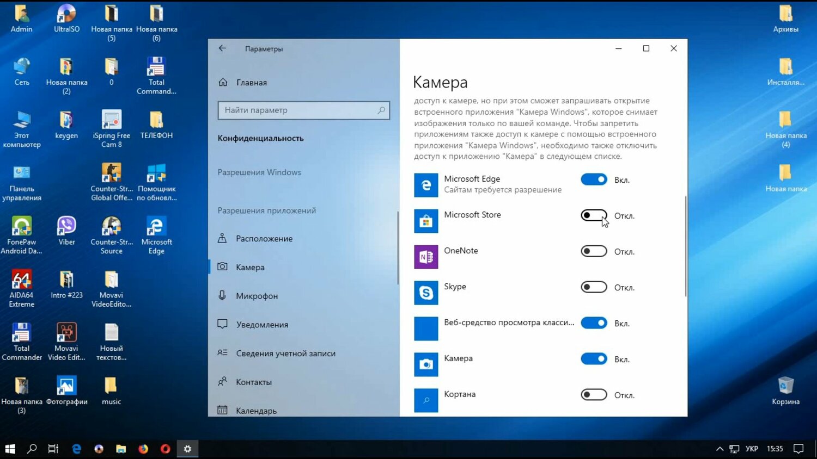
Task: Click the search magnifier icon in Settings
Action: coord(381,110)
